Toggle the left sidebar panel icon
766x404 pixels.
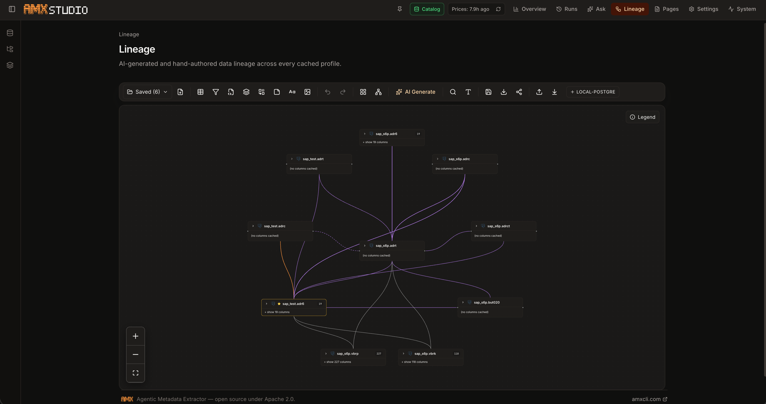point(12,9)
